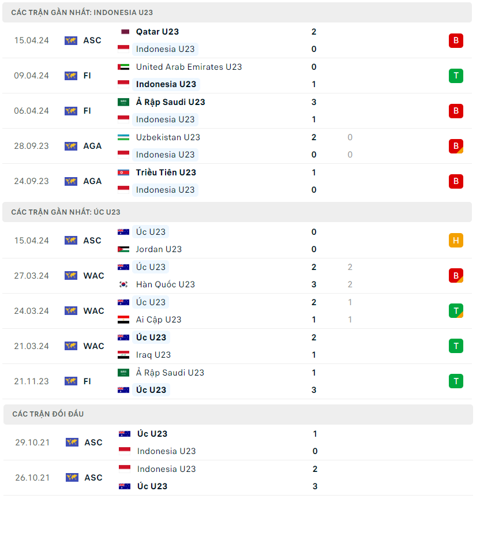The width and height of the screenshot is (480, 540).
Task: Click the orange H badge for Jordan match
Action: coord(456,241)
